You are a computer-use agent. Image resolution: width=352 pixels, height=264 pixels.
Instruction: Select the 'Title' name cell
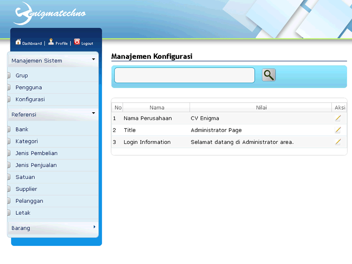[157, 130]
